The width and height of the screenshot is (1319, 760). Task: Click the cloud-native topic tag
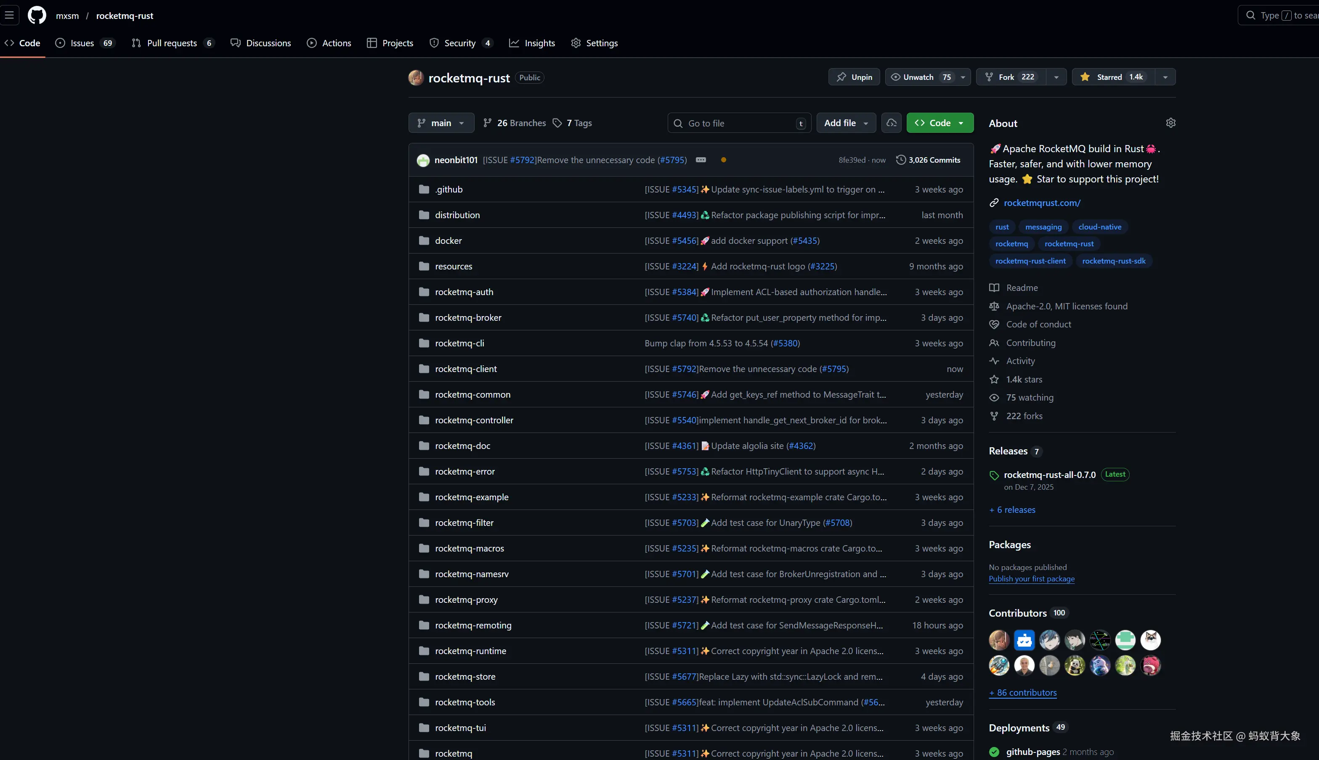[x=1100, y=227]
